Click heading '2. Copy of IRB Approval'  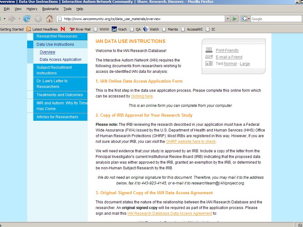144,115
